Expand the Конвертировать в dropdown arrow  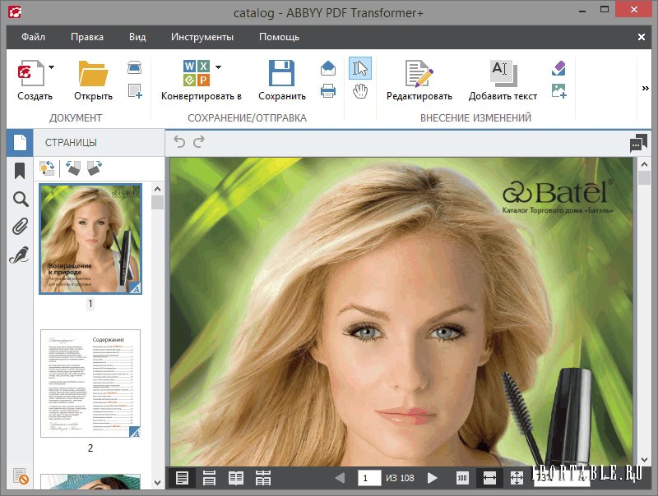[x=219, y=67]
